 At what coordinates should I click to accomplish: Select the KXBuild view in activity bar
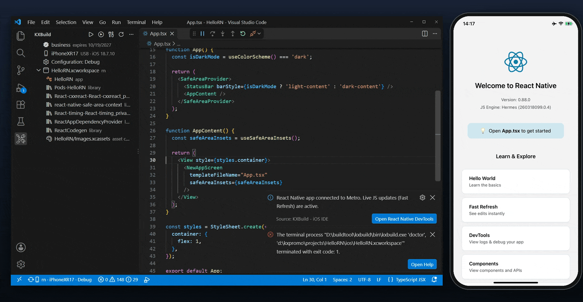[20, 139]
